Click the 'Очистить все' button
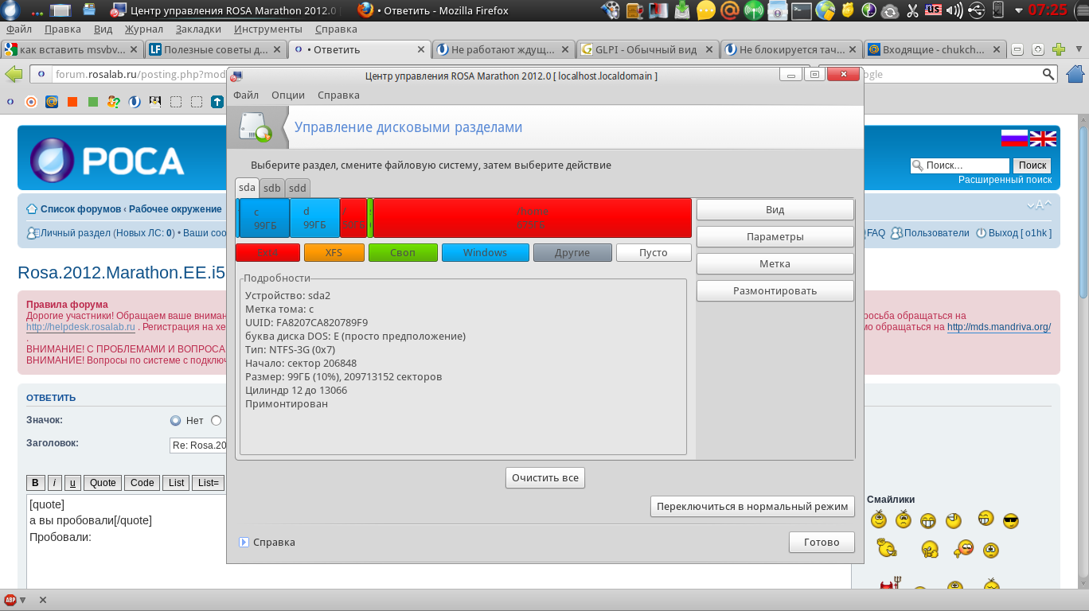 tap(545, 478)
